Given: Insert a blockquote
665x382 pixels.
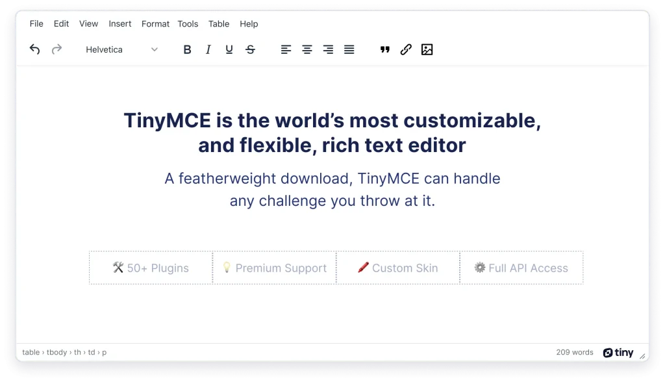Looking at the screenshot, I should coord(384,49).
